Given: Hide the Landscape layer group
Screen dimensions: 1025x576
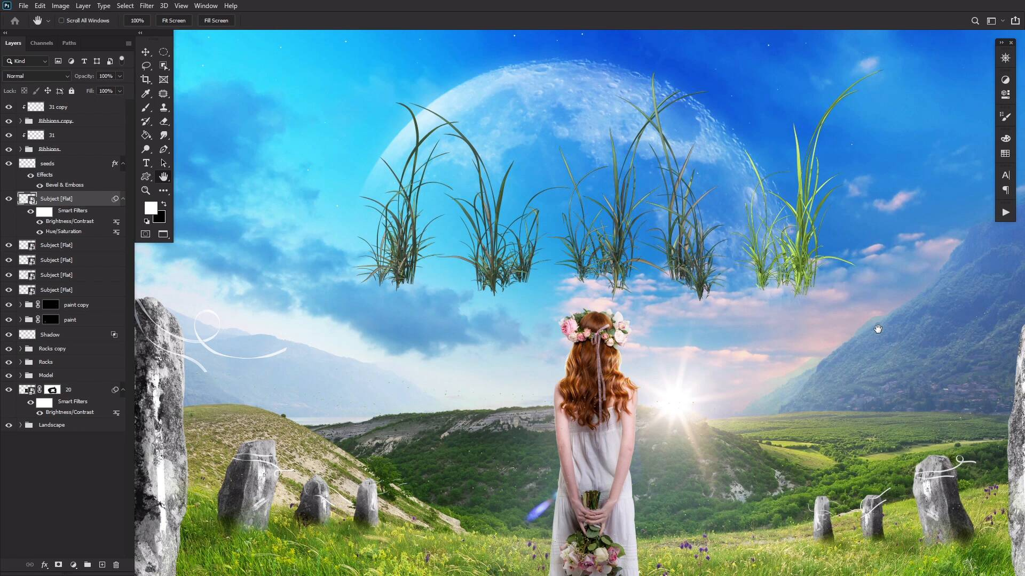Looking at the screenshot, I should [x=9, y=425].
